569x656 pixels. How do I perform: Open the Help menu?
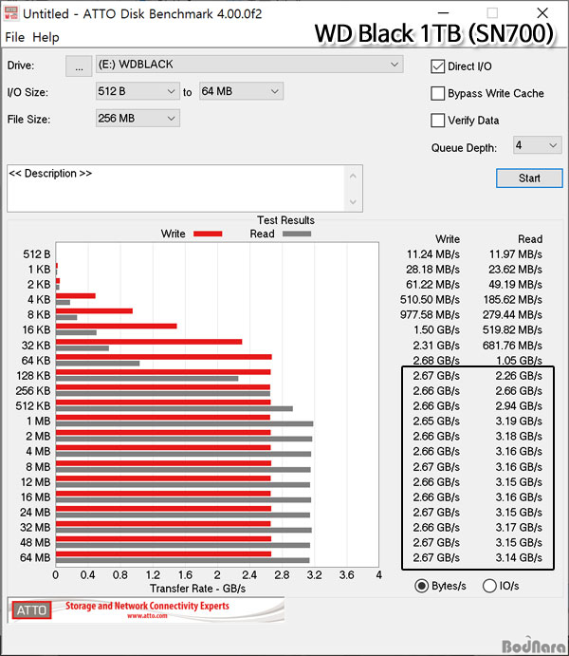pyautogui.click(x=46, y=37)
